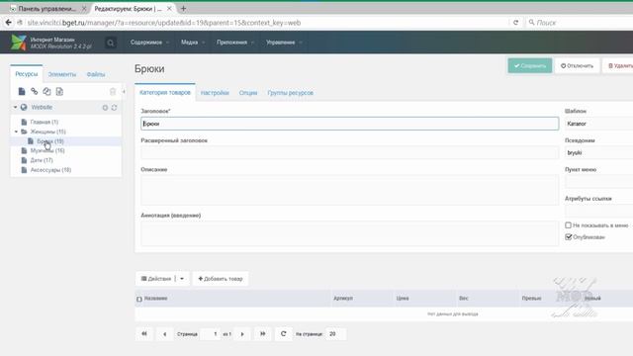The width and height of the screenshot is (633, 356).
Task: Open the 'Медиа' top menu
Action: point(193,42)
